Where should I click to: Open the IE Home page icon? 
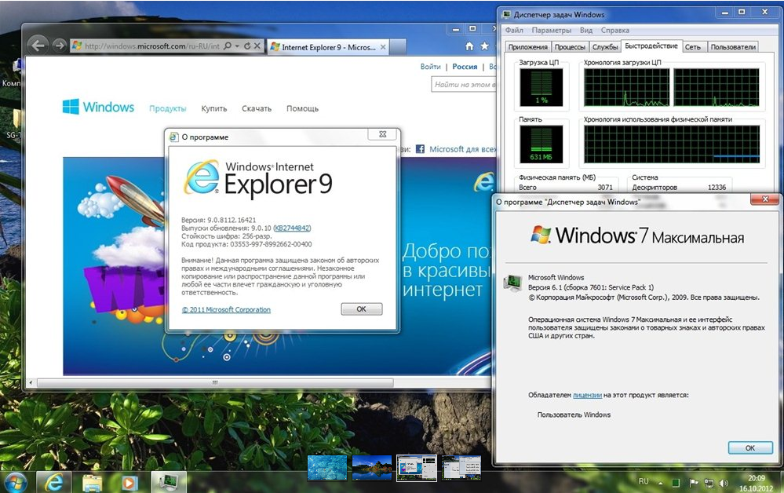click(x=469, y=46)
